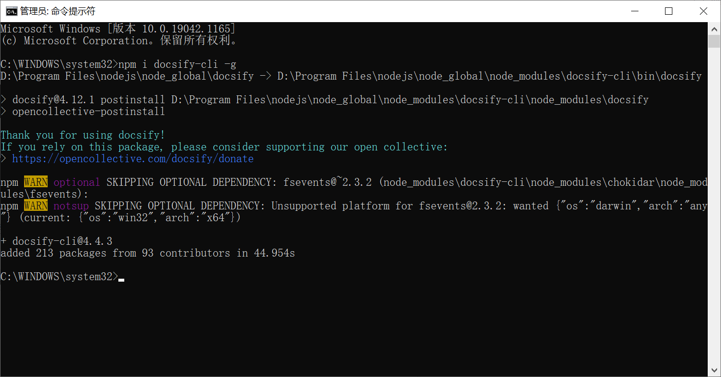721x377 pixels.
Task: Click the yellow WARN label before 'notsup'
Action: 36,206
